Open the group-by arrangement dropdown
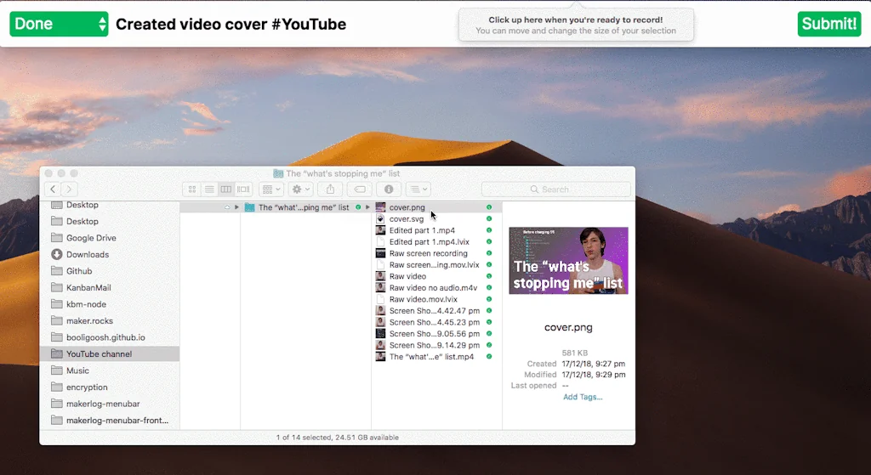Image resolution: width=871 pixels, height=475 pixels. tap(271, 189)
